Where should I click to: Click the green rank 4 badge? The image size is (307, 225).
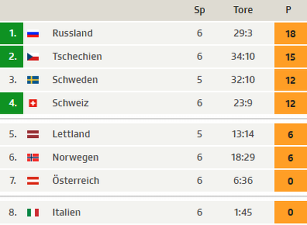[x=12, y=103]
